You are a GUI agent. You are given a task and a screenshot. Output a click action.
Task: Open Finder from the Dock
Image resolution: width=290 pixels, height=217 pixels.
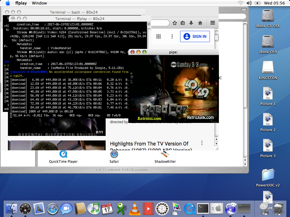click(x=11, y=209)
